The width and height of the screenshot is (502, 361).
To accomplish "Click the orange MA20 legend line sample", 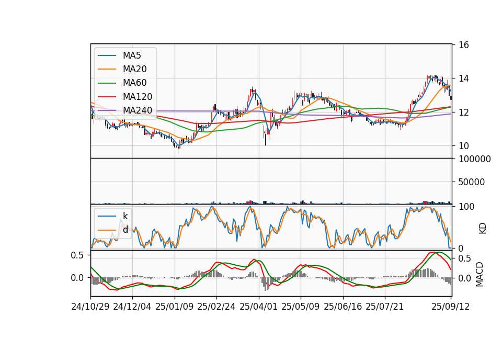I will click(107, 69).
